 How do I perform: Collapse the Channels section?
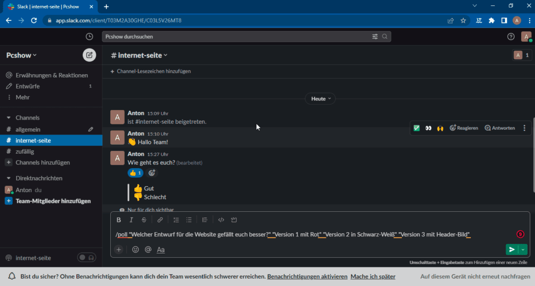pos(9,117)
